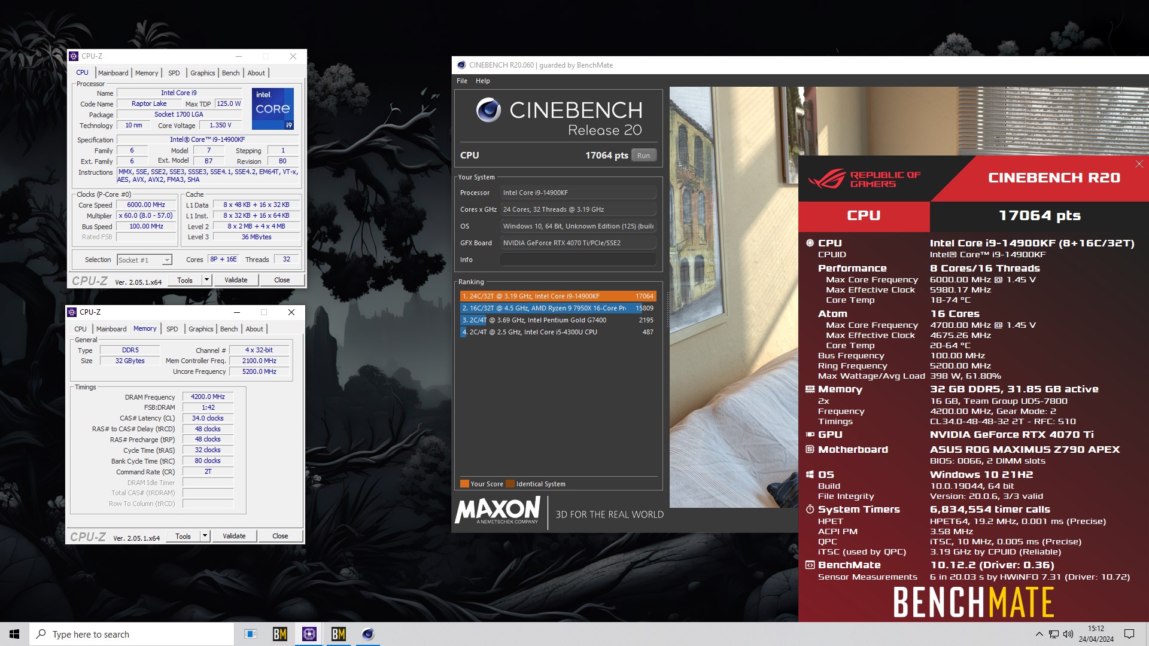1149x646 pixels.
Task: Click the DRAM Frequency 4200.0 MHz value
Action: 208,397
